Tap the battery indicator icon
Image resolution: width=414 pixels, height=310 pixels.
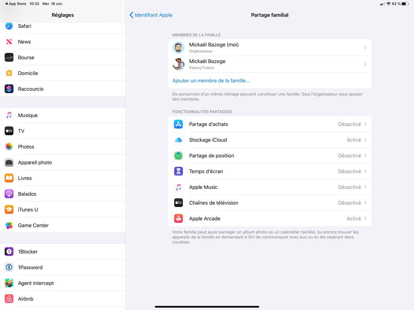[406, 4]
